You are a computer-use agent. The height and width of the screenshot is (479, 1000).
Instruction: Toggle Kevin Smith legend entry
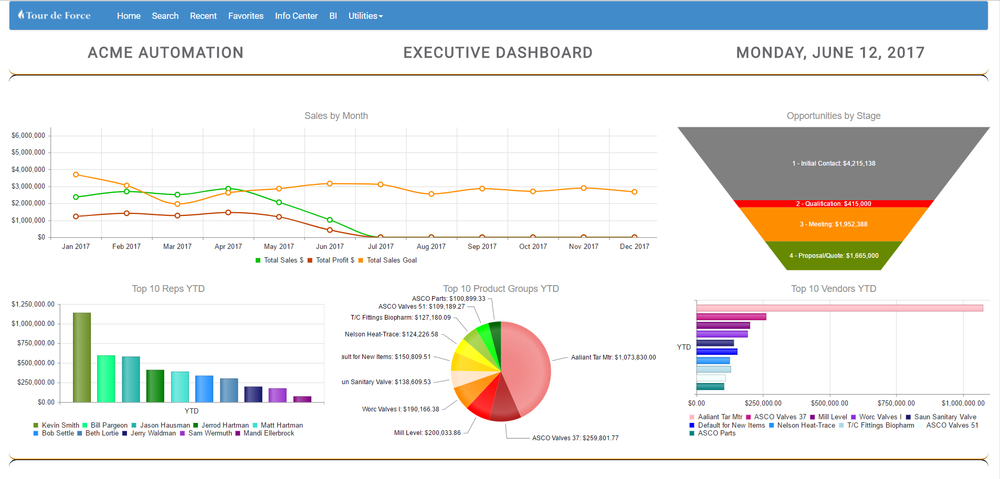56,426
